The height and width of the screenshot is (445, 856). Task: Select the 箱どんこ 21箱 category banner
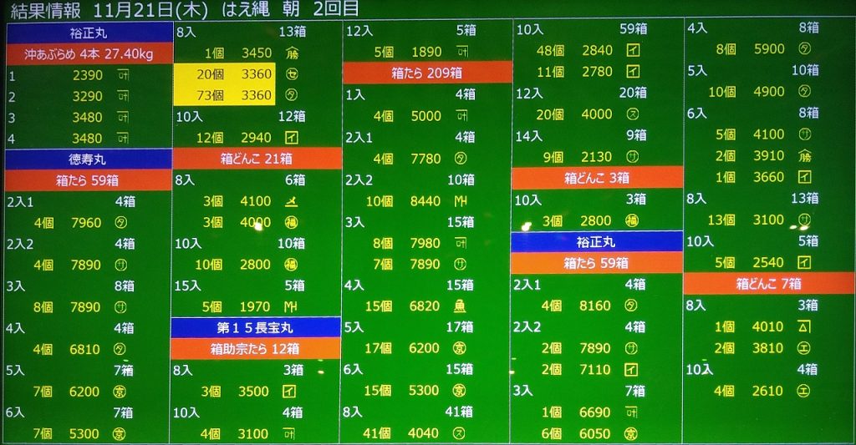pos(256,158)
